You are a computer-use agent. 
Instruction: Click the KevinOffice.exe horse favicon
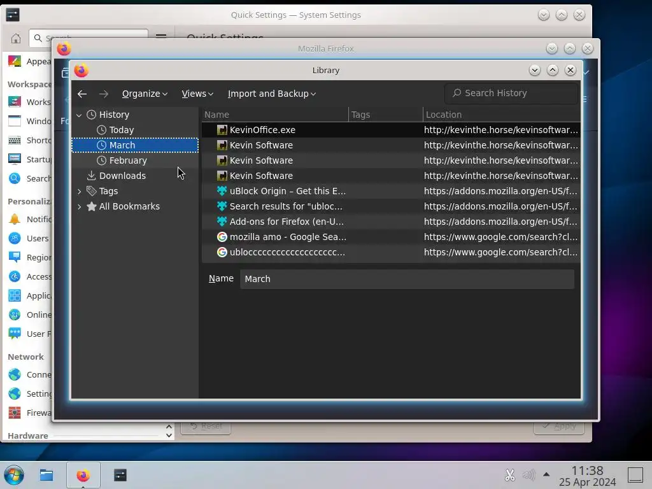[x=222, y=130]
